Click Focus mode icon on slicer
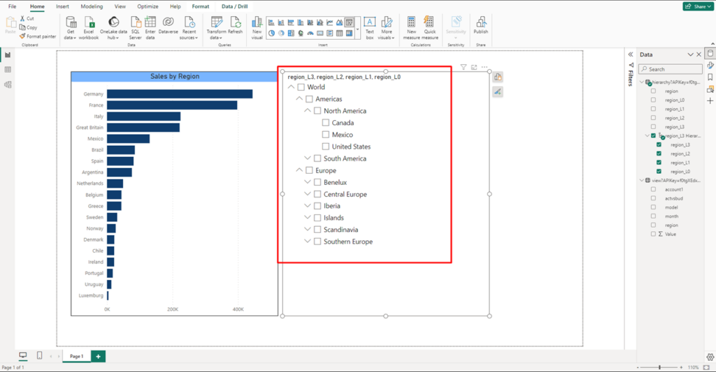The image size is (716, 372). [x=474, y=68]
